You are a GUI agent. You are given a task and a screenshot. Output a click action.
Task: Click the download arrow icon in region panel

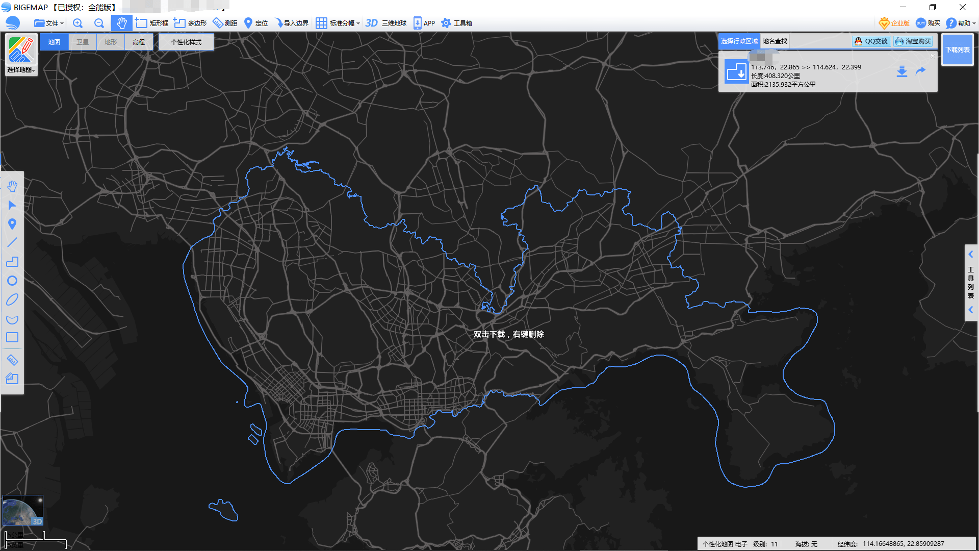(x=902, y=71)
